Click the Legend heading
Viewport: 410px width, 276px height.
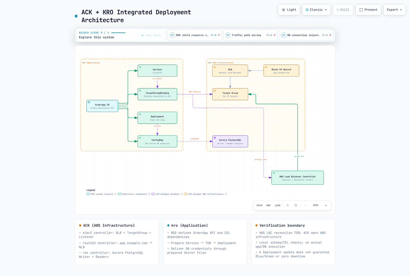(91, 190)
